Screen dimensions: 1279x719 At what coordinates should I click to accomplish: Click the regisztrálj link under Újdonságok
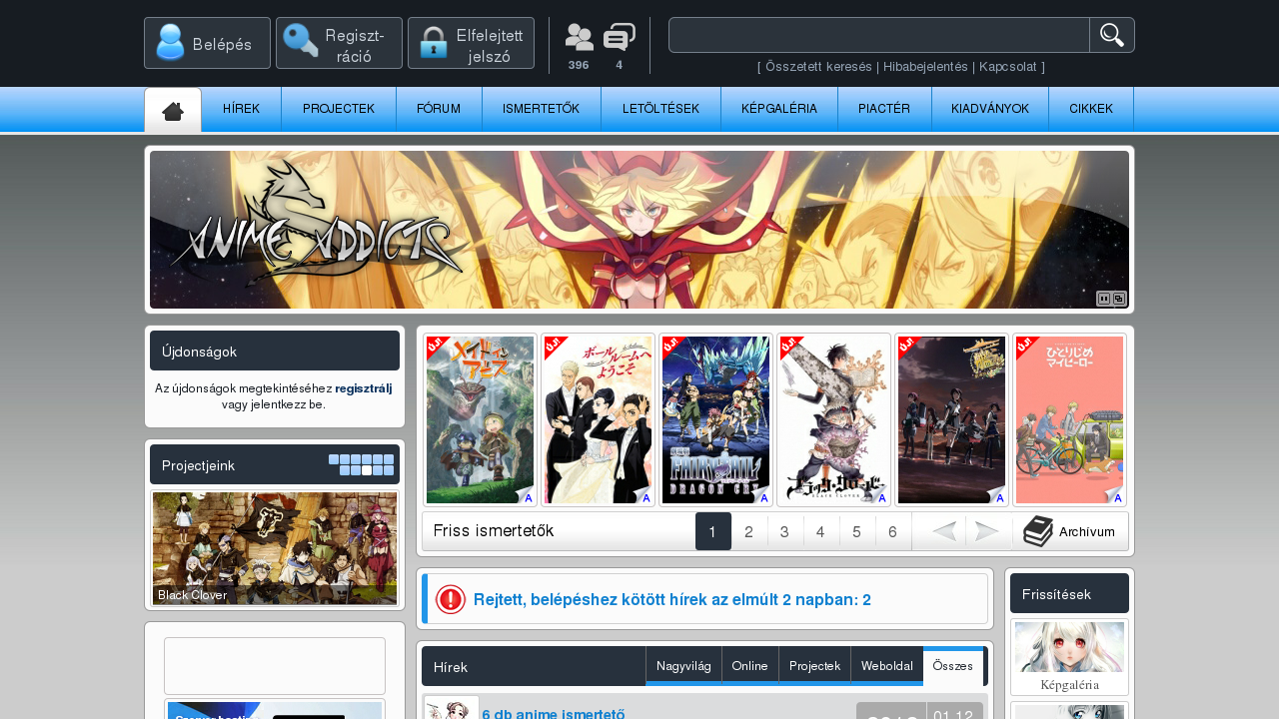click(364, 387)
